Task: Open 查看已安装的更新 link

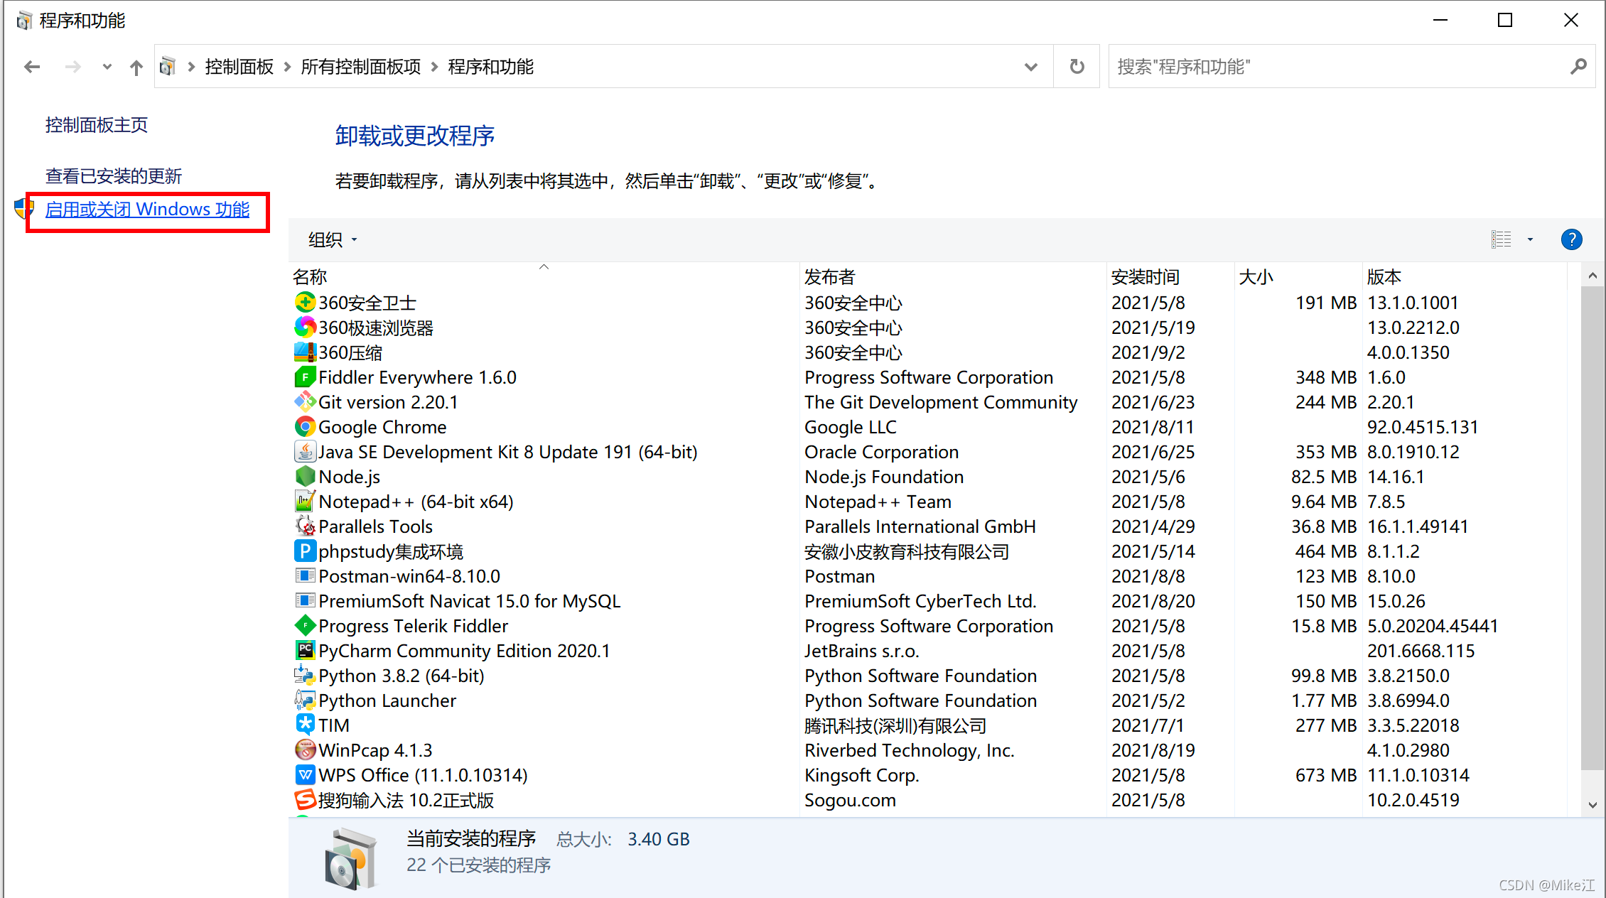Action: pos(114,175)
